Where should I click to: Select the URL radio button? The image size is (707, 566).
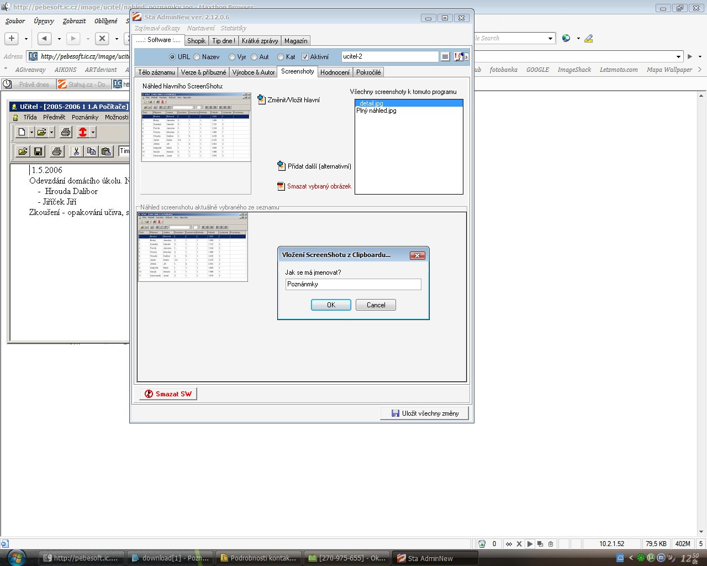(x=172, y=57)
